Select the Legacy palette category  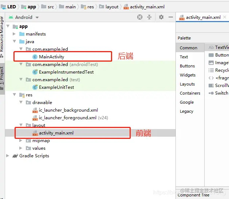pyautogui.click(x=186, y=111)
